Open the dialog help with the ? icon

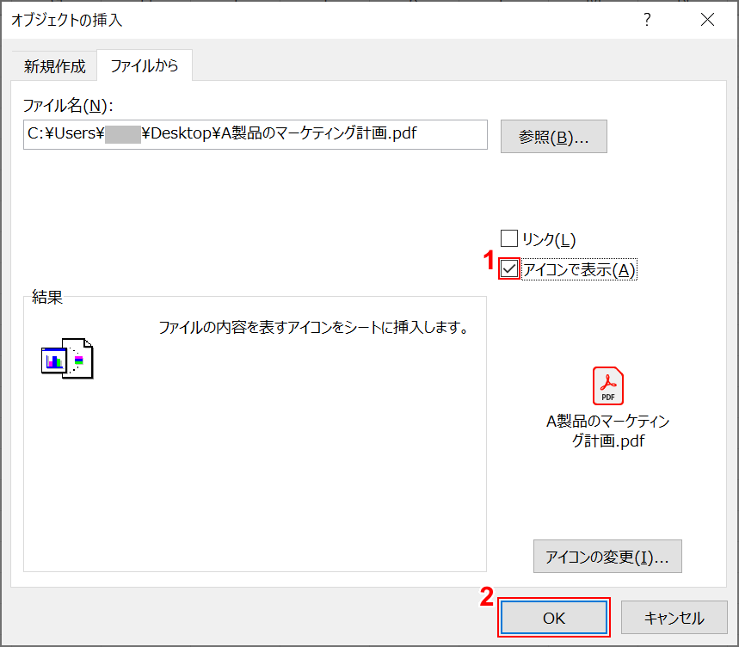click(647, 19)
